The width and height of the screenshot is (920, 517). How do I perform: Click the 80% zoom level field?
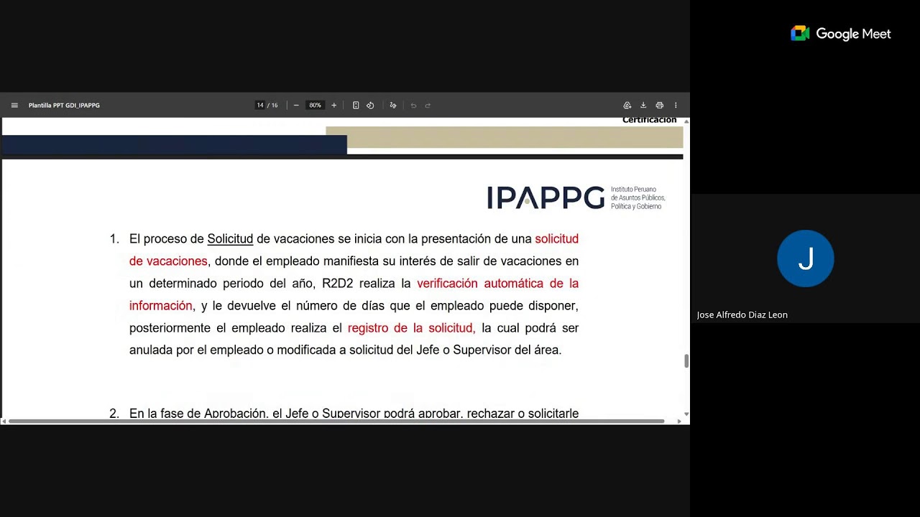pyautogui.click(x=315, y=106)
